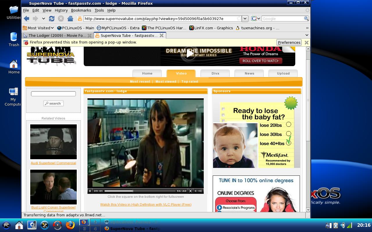Open the Divx tab

215,73
